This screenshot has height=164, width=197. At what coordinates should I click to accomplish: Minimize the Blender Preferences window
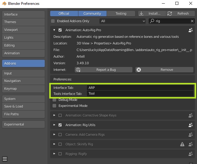163,3
